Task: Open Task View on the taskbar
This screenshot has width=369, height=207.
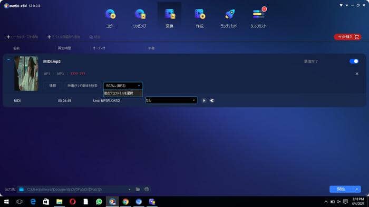Action: [20, 202]
